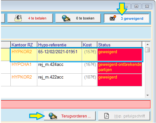The width and height of the screenshot is (156, 123).
Task: Click geweigerd status in the 157€ row
Action: tap(120, 55)
